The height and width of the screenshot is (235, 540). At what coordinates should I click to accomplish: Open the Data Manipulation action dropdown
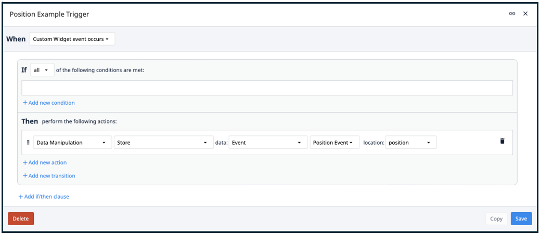[72, 143]
